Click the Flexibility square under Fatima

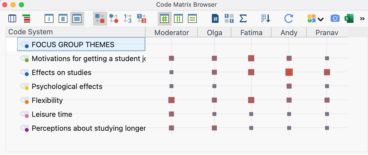251,100
